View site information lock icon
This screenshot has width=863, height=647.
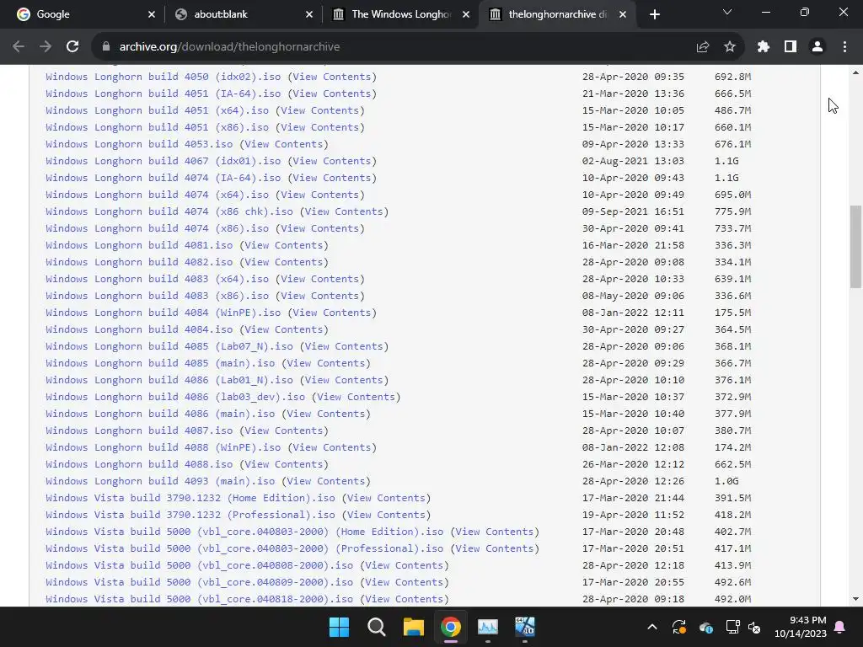pyautogui.click(x=106, y=47)
